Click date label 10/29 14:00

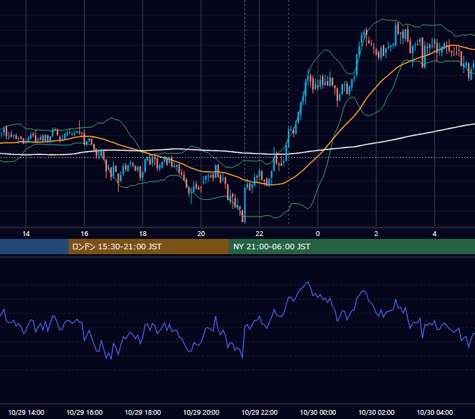click(x=26, y=412)
